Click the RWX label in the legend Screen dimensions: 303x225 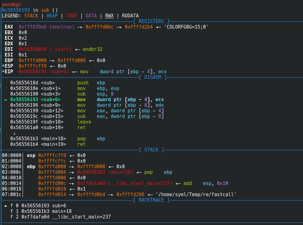pyautogui.click(x=109, y=16)
